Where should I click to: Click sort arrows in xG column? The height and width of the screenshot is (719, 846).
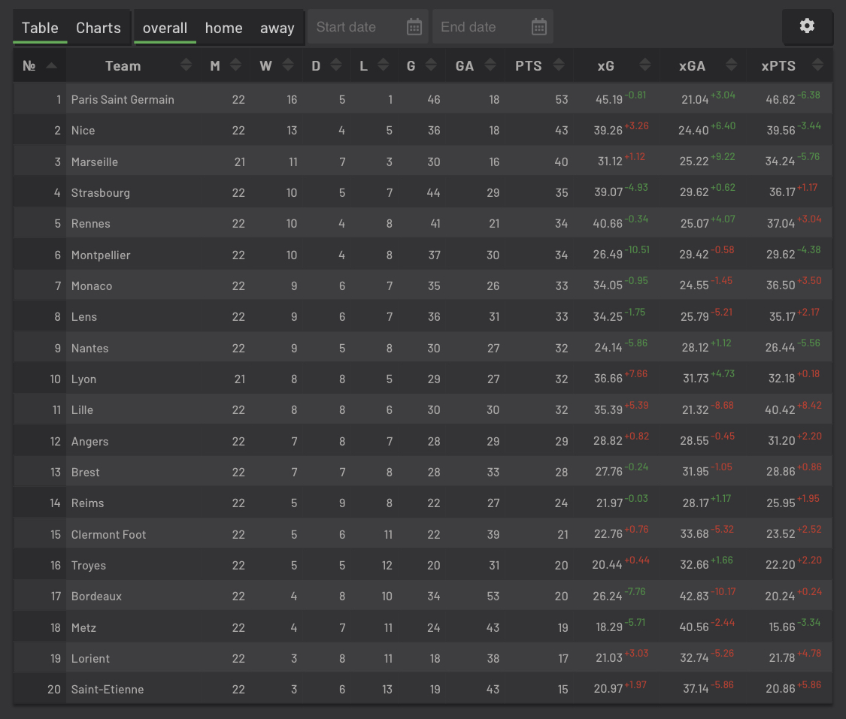click(x=644, y=66)
